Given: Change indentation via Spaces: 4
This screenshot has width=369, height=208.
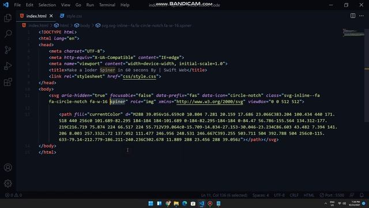Looking at the screenshot, I should click(261, 195).
